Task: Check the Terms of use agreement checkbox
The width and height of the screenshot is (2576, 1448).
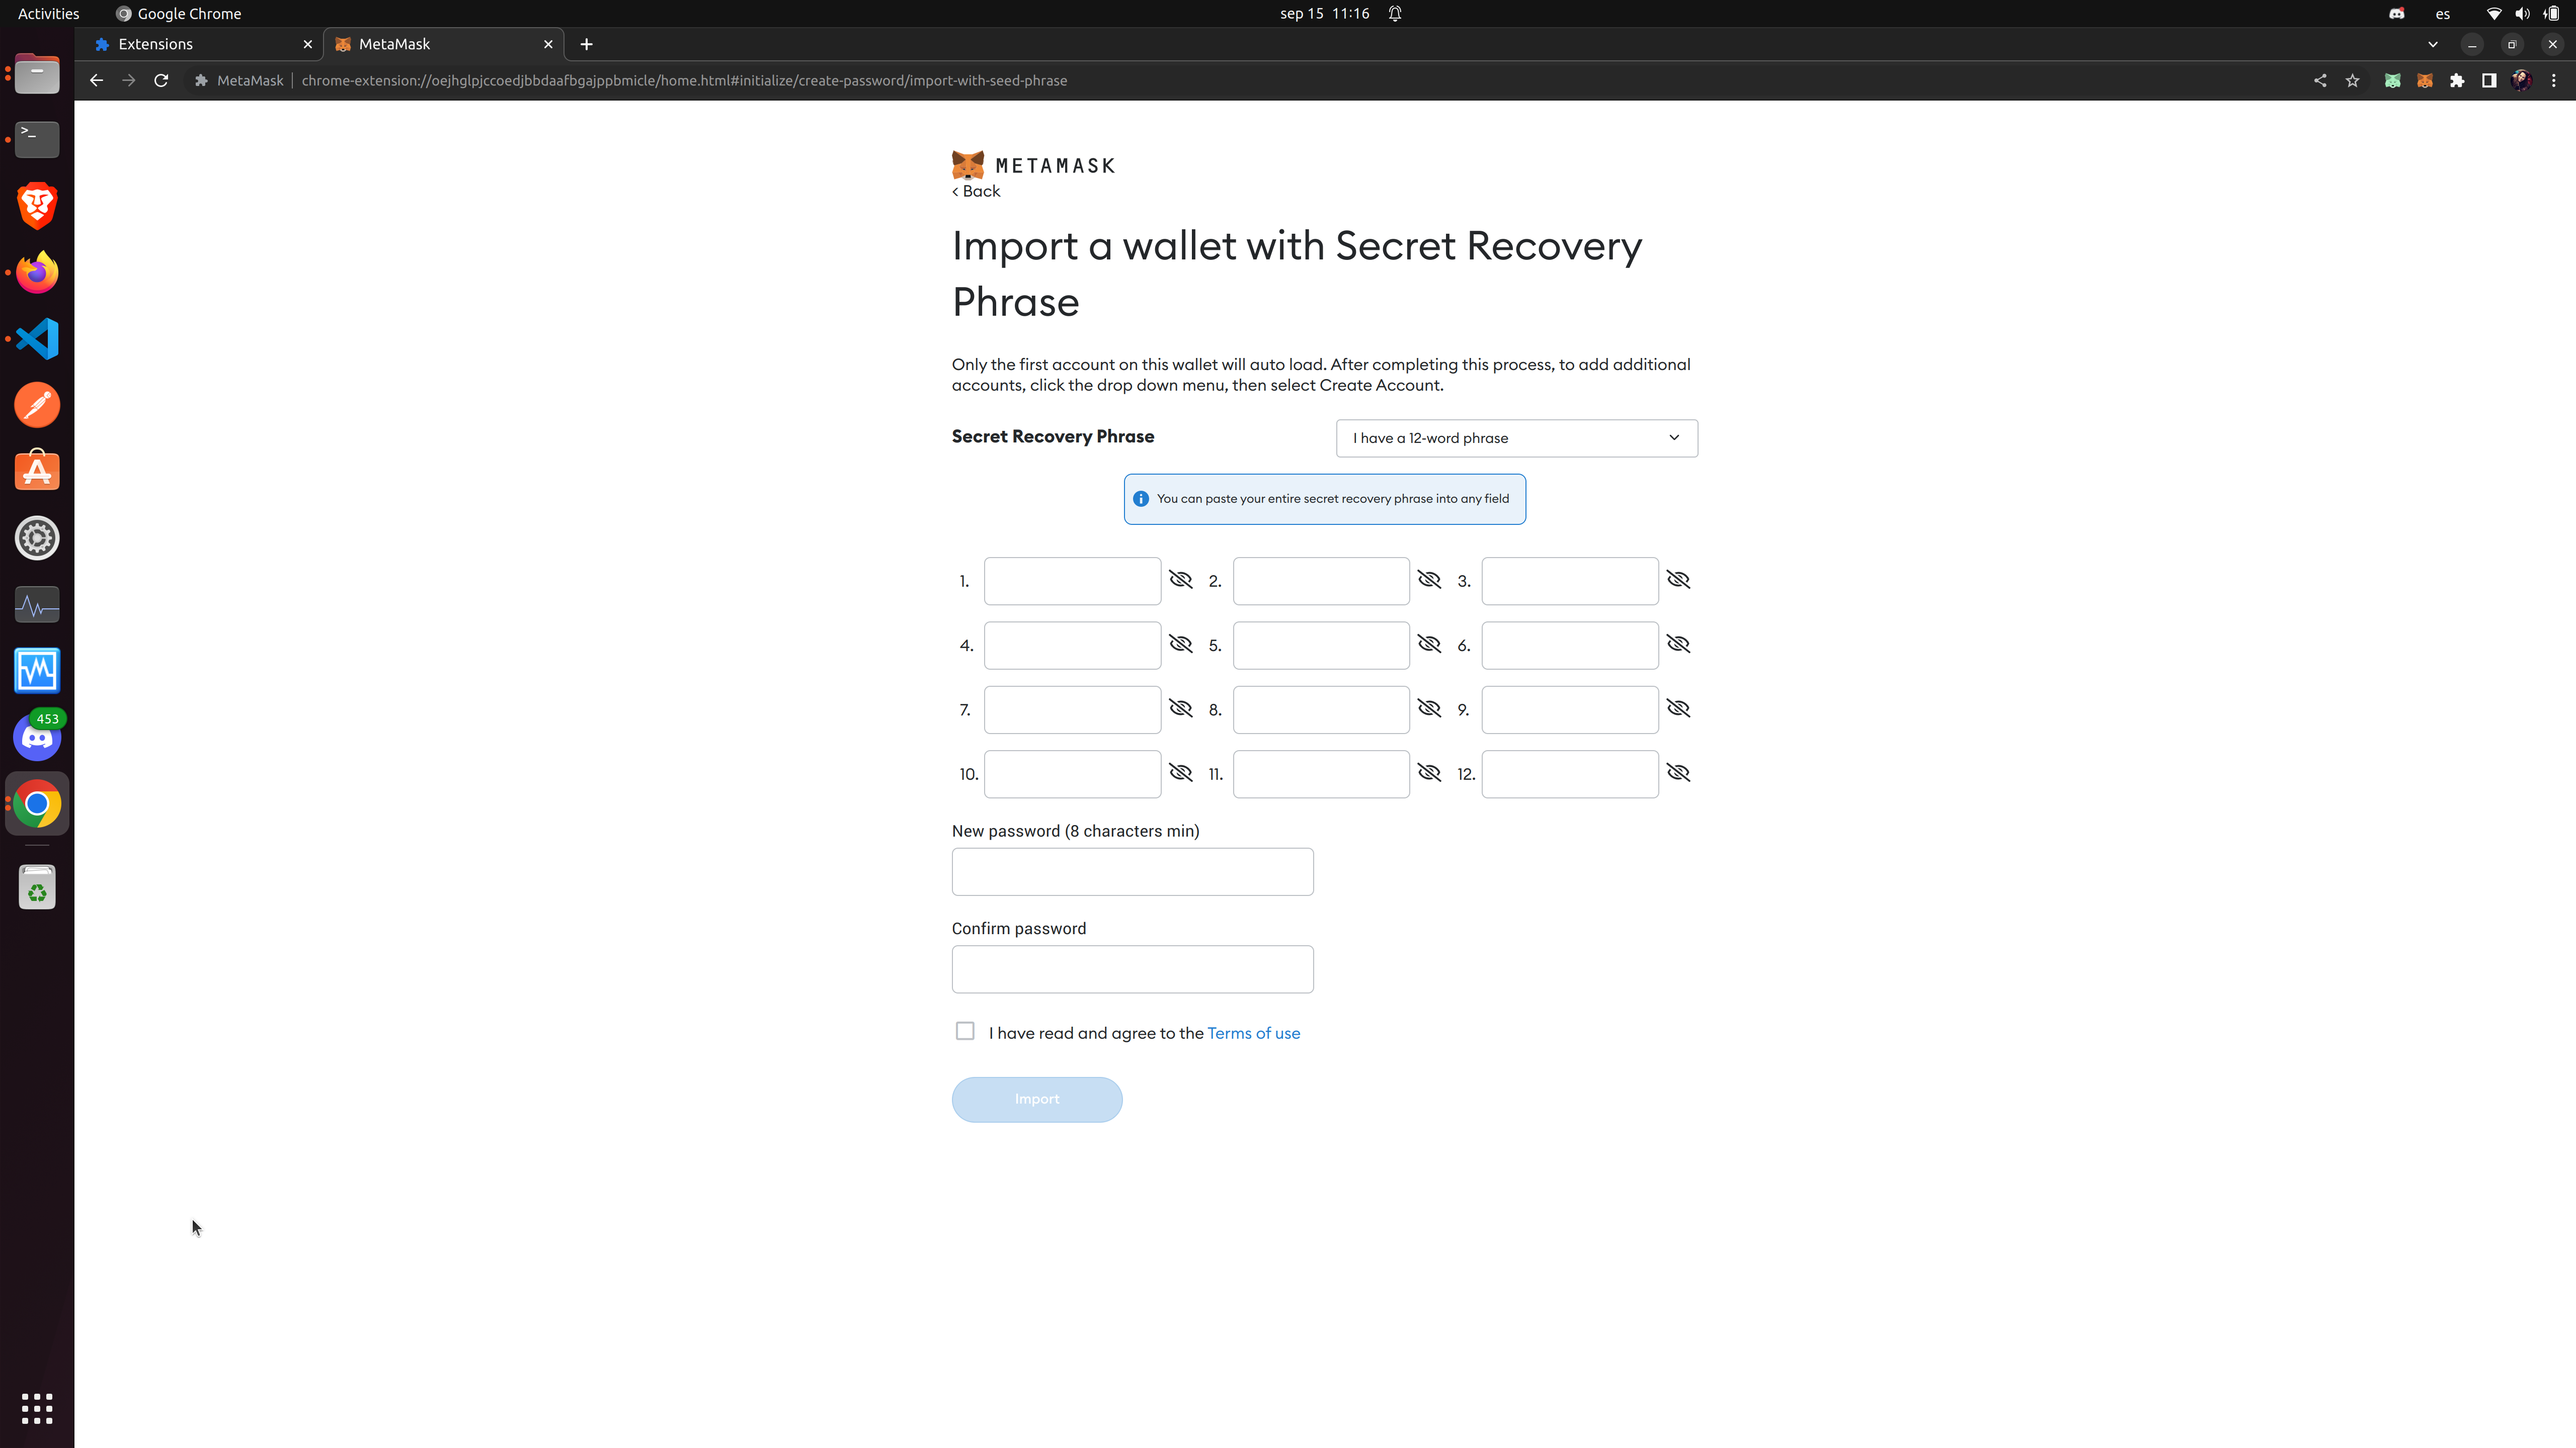Action: (964, 1030)
